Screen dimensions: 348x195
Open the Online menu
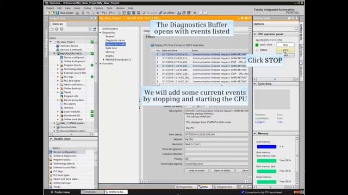point(87,8)
